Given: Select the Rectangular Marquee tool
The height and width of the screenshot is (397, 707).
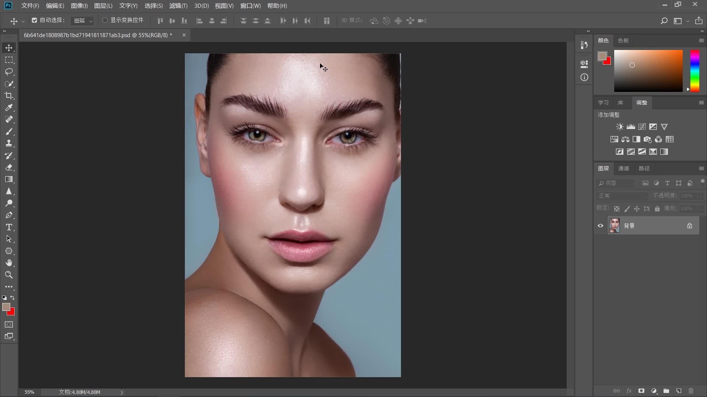Looking at the screenshot, I should tap(9, 60).
